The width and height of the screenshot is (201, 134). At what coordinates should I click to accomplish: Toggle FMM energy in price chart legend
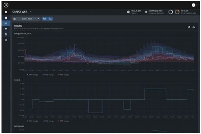48,75
